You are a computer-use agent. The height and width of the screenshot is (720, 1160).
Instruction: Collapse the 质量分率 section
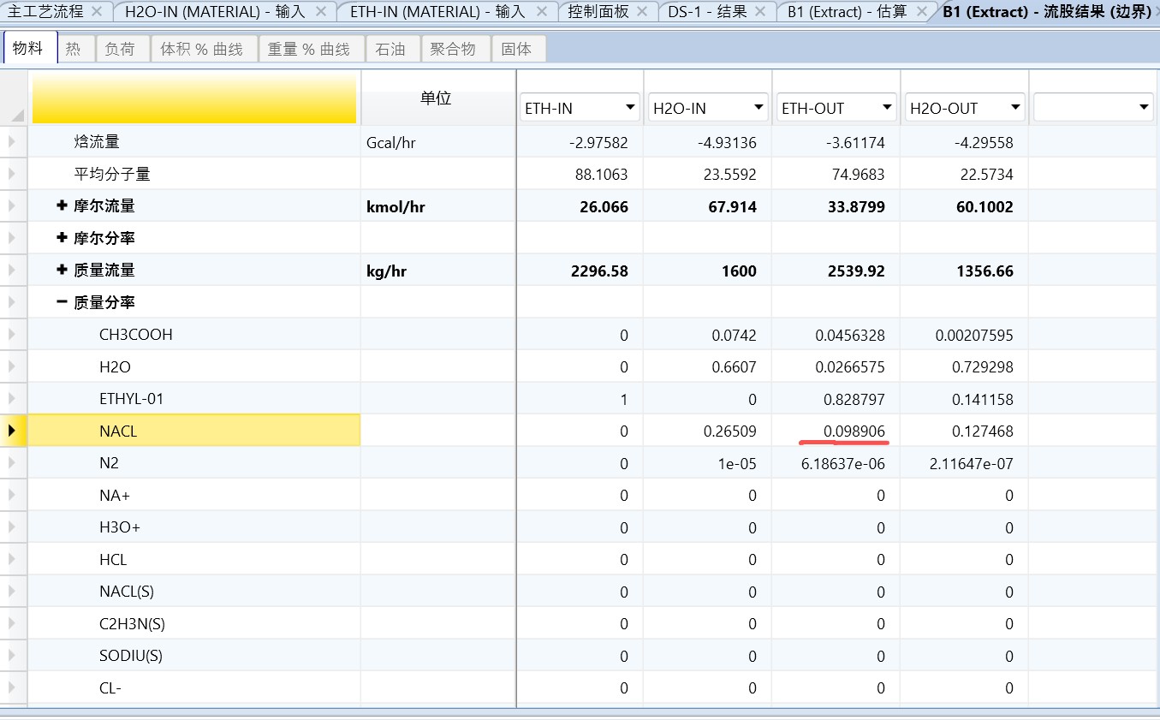click(x=62, y=302)
